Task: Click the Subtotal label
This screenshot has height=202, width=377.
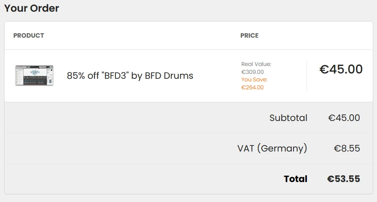Action: click(x=288, y=118)
